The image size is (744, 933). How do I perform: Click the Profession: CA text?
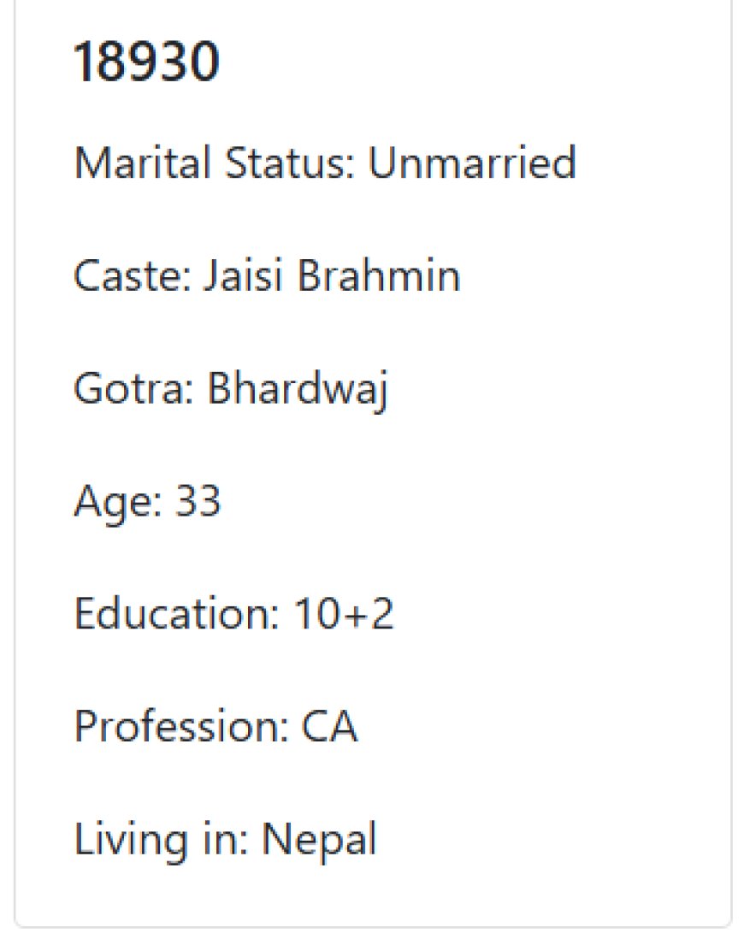216,726
